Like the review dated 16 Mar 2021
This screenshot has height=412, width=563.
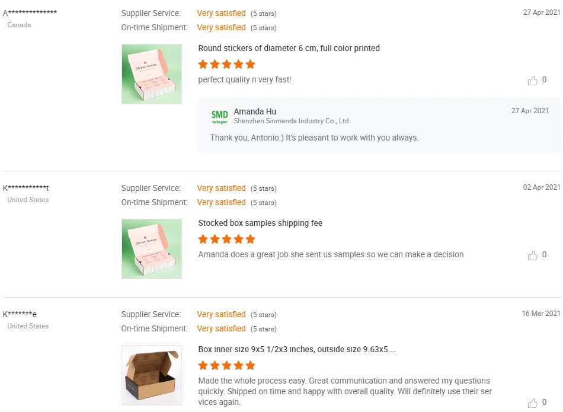point(533,403)
